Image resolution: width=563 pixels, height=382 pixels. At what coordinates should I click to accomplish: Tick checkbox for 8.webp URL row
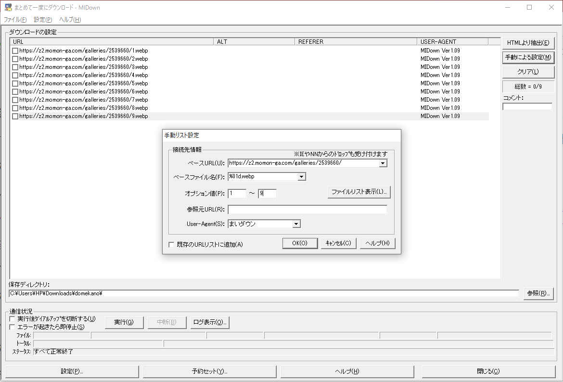pos(15,108)
